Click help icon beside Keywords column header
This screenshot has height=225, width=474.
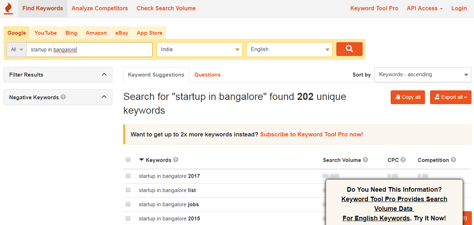[176, 160]
